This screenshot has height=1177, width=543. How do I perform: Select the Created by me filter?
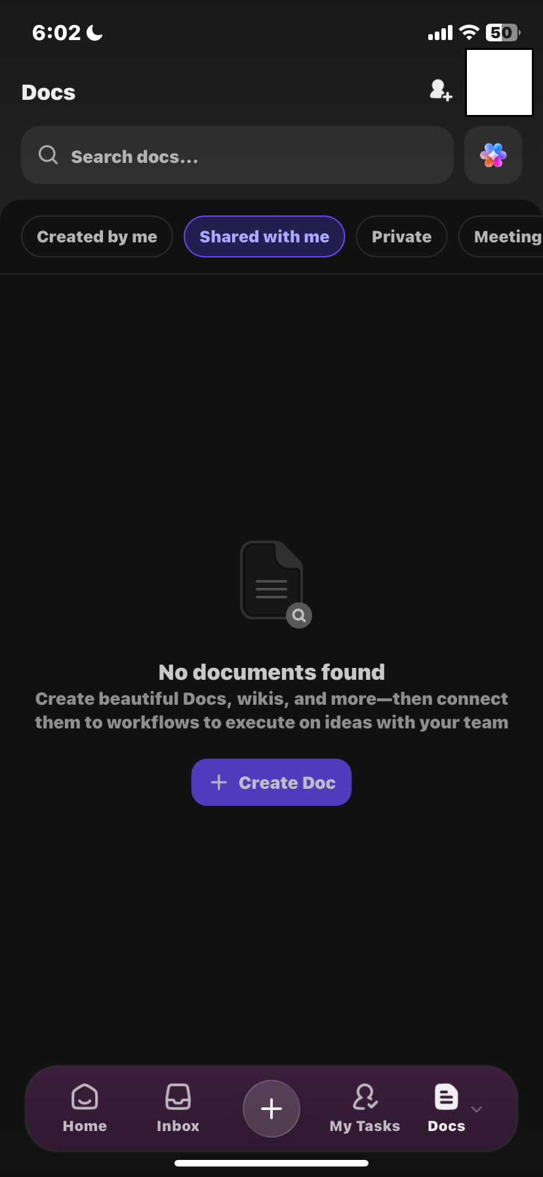tap(97, 236)
